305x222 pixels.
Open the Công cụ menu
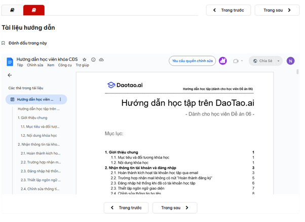65,65
